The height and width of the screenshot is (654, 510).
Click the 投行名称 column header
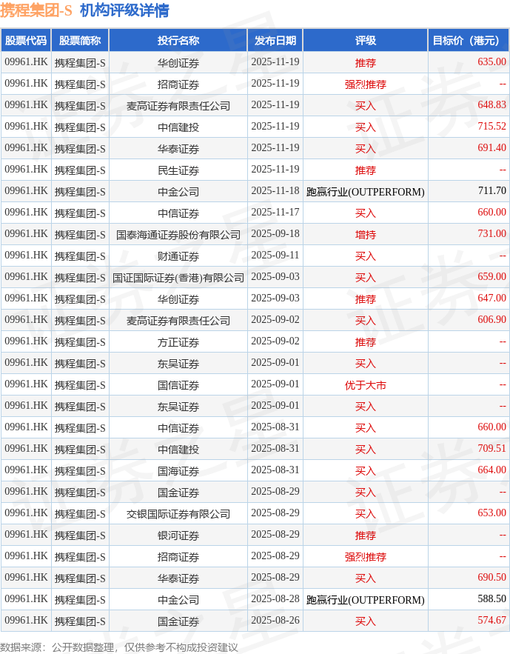coord(178,41)
